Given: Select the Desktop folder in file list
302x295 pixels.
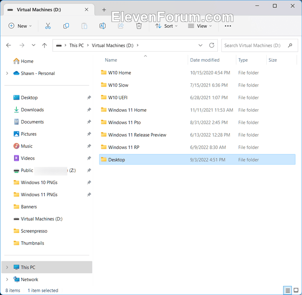Looking at the screenshot, I should 197,160.
